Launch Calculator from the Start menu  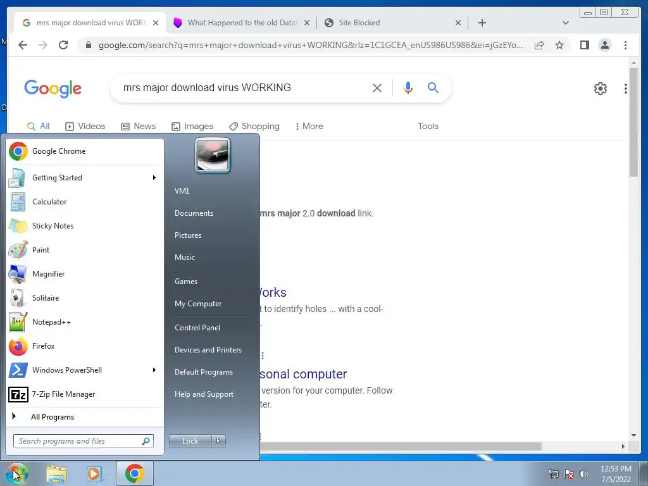click(85, 202)
